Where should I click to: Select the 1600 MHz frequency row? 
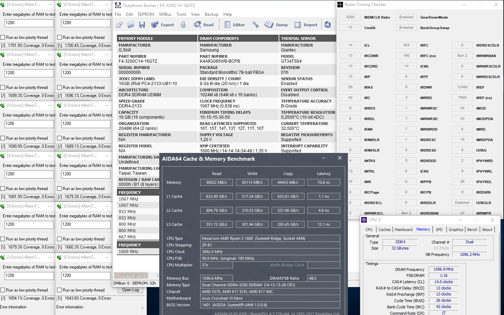point(138,252)
